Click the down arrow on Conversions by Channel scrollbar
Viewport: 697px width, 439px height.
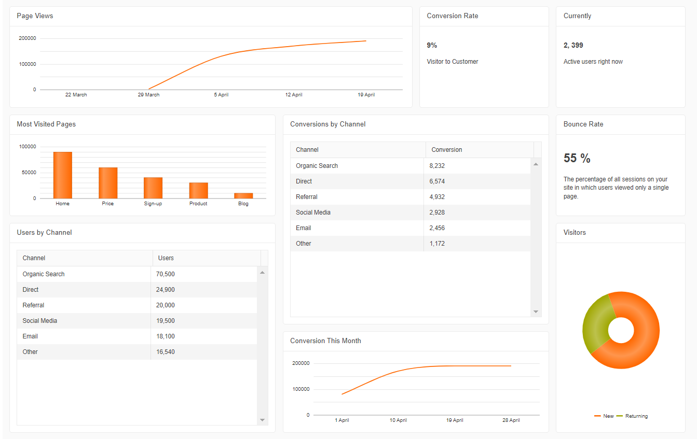[536, 311]
